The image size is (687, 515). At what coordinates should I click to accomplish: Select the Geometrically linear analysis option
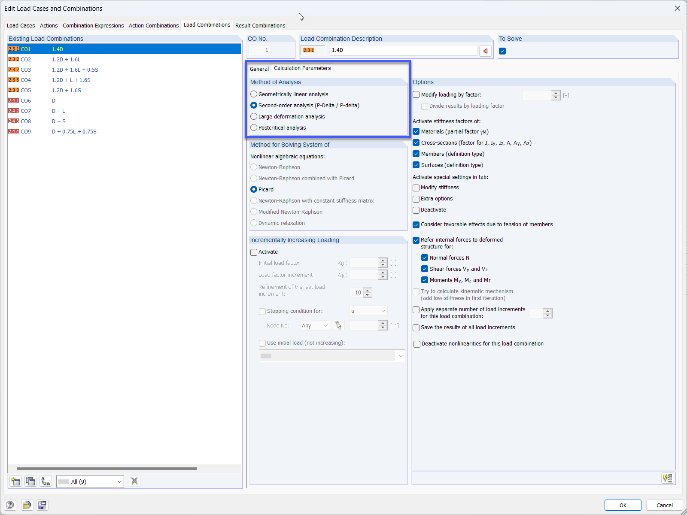click(x=254, y=94)
